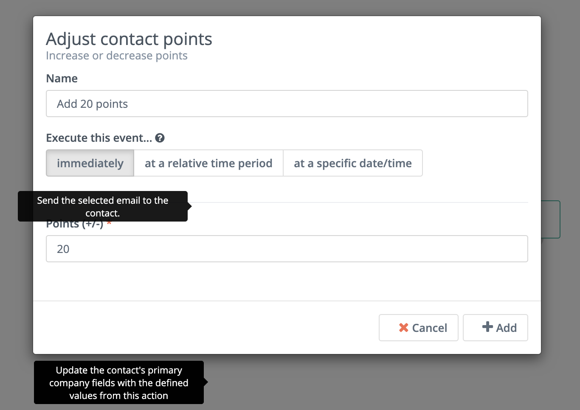Click the red required asterisk by Points
Viewport: 580px width, 410px height.
[x=109, y=223]
